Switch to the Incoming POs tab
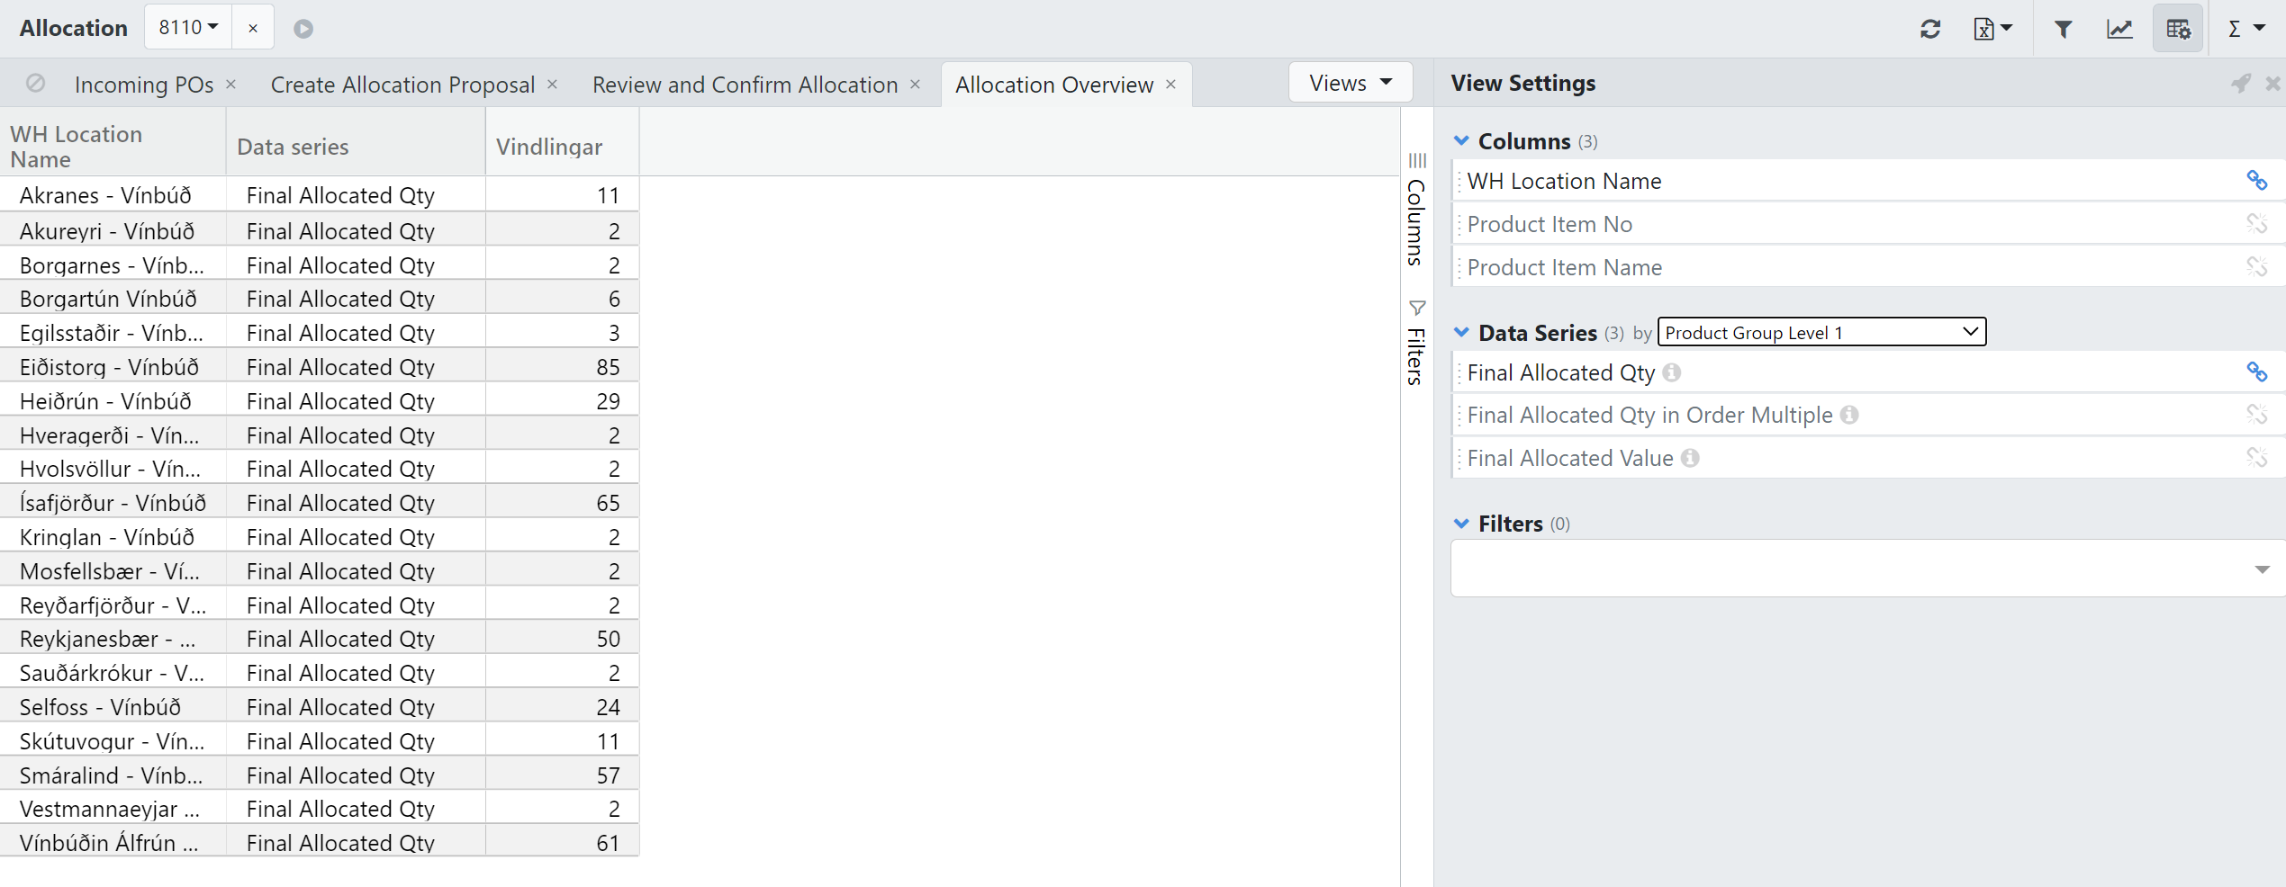Viewport: 2286px width, 887px height. pos(144,85)
